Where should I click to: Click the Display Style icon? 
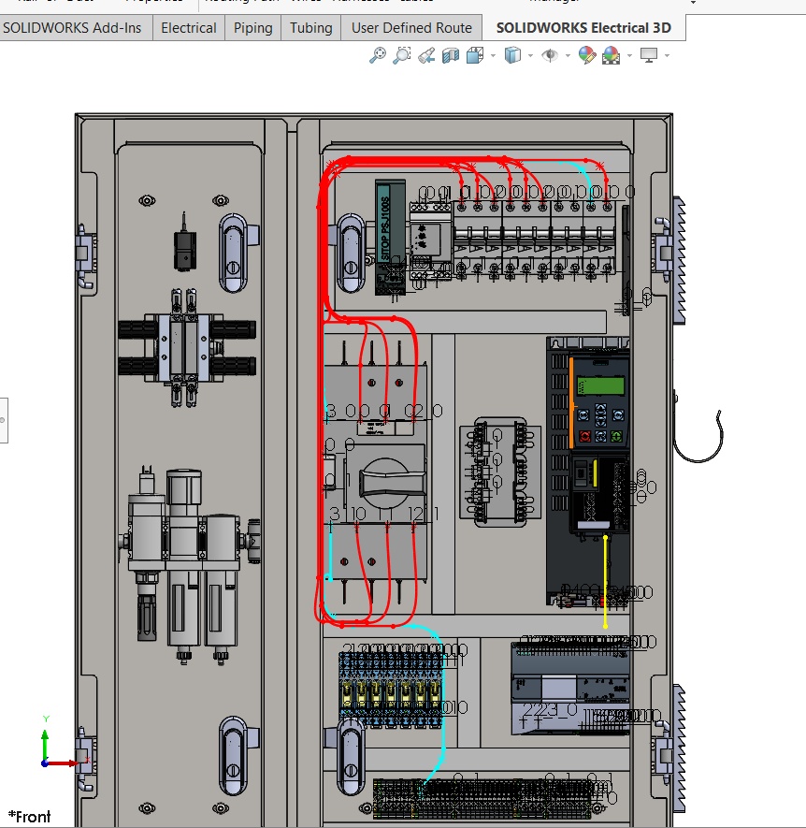[512, 55]
